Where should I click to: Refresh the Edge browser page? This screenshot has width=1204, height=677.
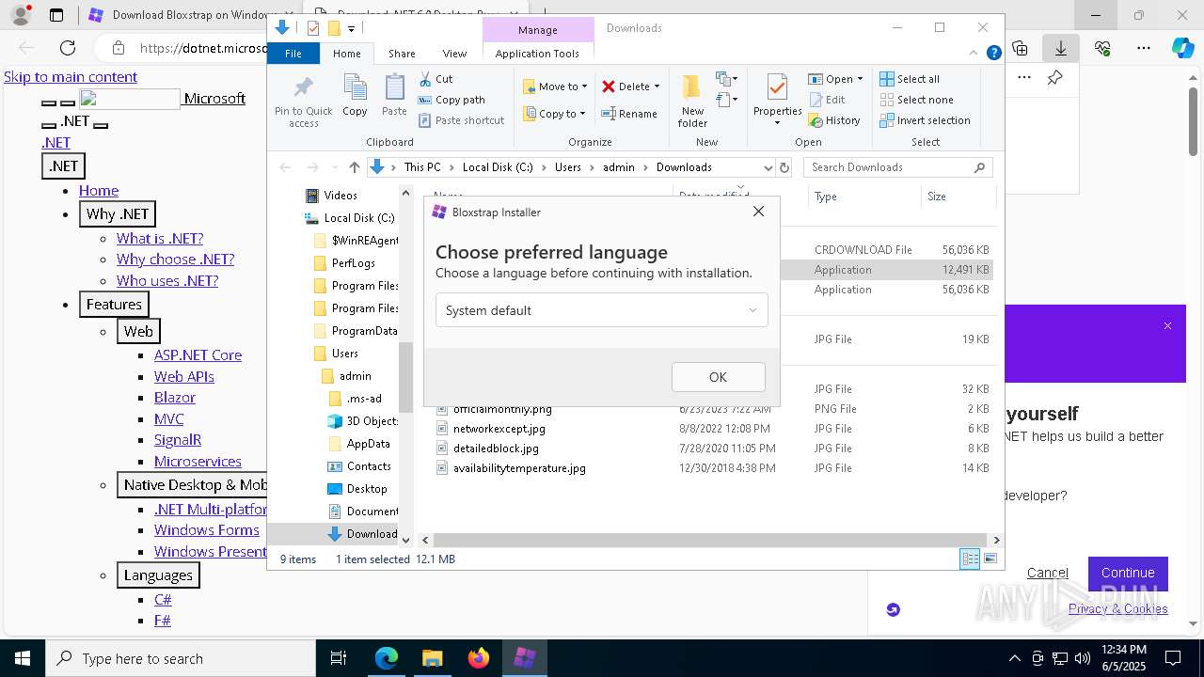tap(68, 48)
